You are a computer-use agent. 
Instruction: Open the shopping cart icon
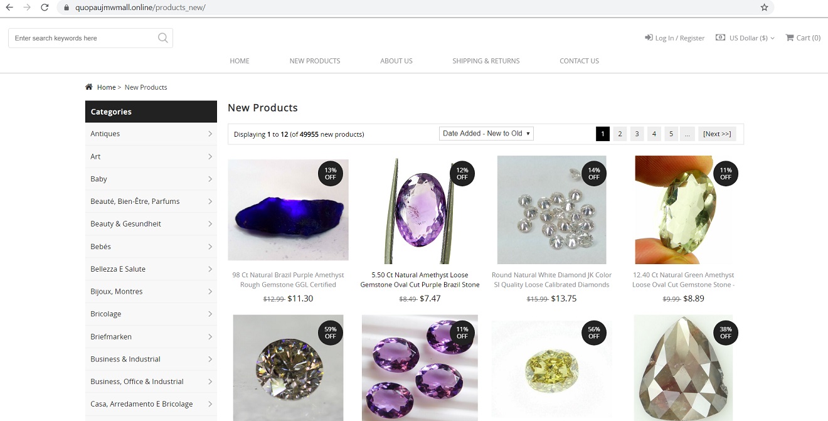[x=790, y=38]
